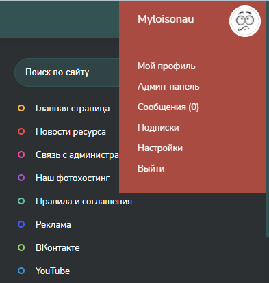Open Настройки from the user menu

(x=160, y=148)
